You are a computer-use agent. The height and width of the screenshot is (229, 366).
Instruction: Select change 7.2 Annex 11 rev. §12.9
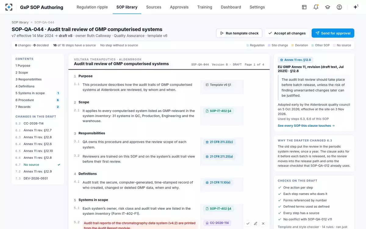(38, 172)
